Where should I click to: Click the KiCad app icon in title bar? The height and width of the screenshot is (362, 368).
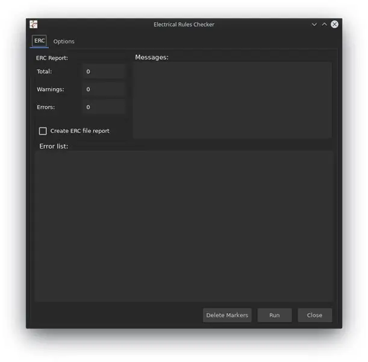point(34,24)
